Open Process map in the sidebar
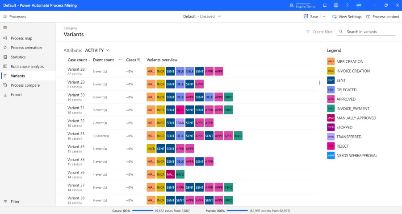Viewport: 402px width, 214px height. coord(21,38)
